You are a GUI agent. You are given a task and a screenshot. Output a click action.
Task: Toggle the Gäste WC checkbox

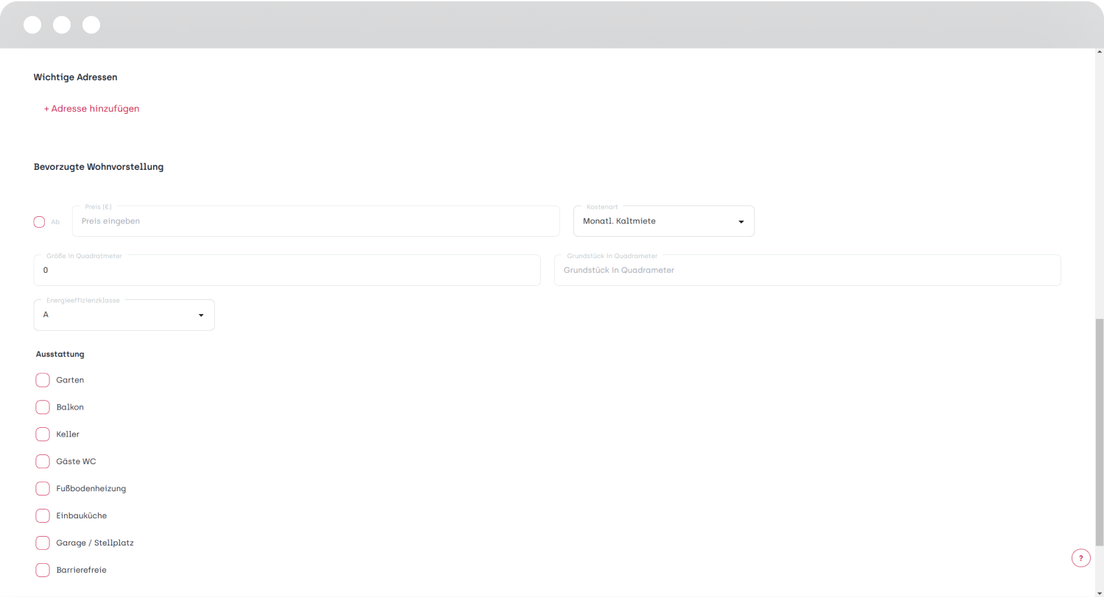tap(43, 462)
